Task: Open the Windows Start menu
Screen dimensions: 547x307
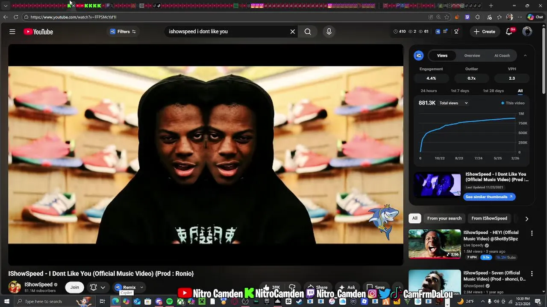Action: pyautogui.click(x=6, y=301)
